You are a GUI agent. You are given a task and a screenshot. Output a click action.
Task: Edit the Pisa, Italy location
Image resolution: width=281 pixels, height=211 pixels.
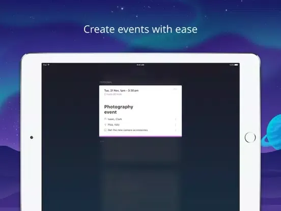tap(114, 124)
